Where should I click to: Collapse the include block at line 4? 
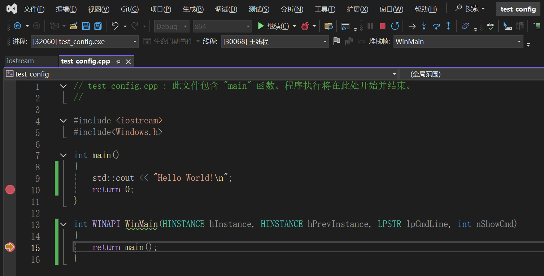point(63,121)
